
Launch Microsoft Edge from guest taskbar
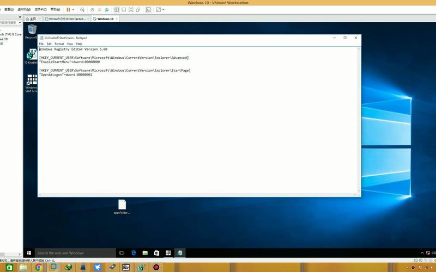[134, 253]
